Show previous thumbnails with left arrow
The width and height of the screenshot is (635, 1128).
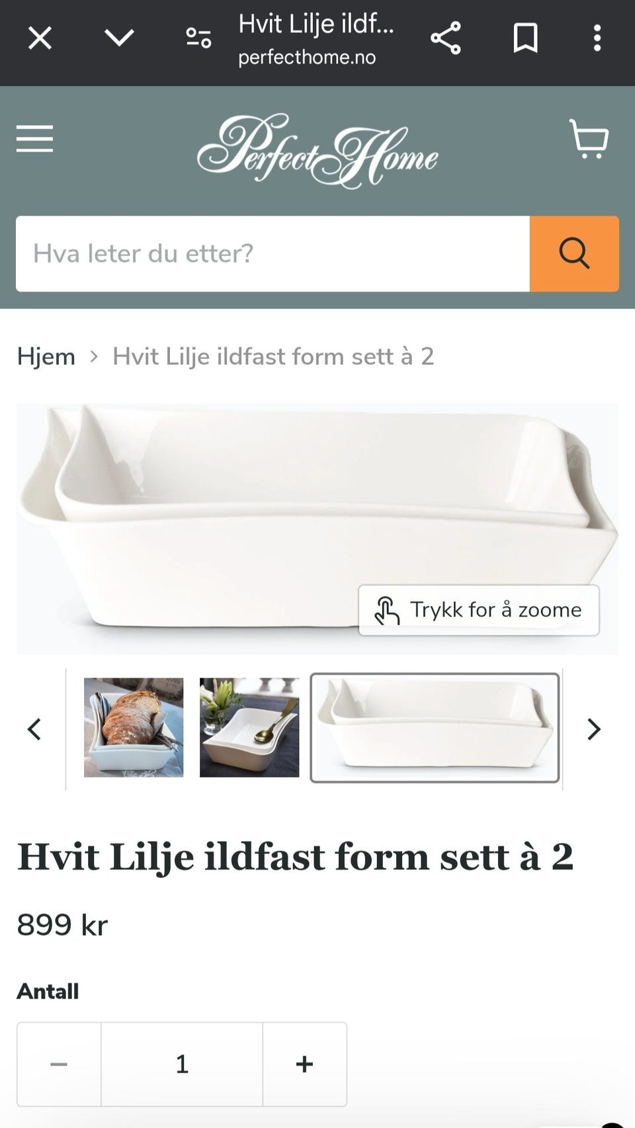coord(34,729)
